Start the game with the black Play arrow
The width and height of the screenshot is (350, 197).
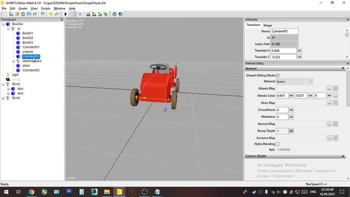click(66, 14)
